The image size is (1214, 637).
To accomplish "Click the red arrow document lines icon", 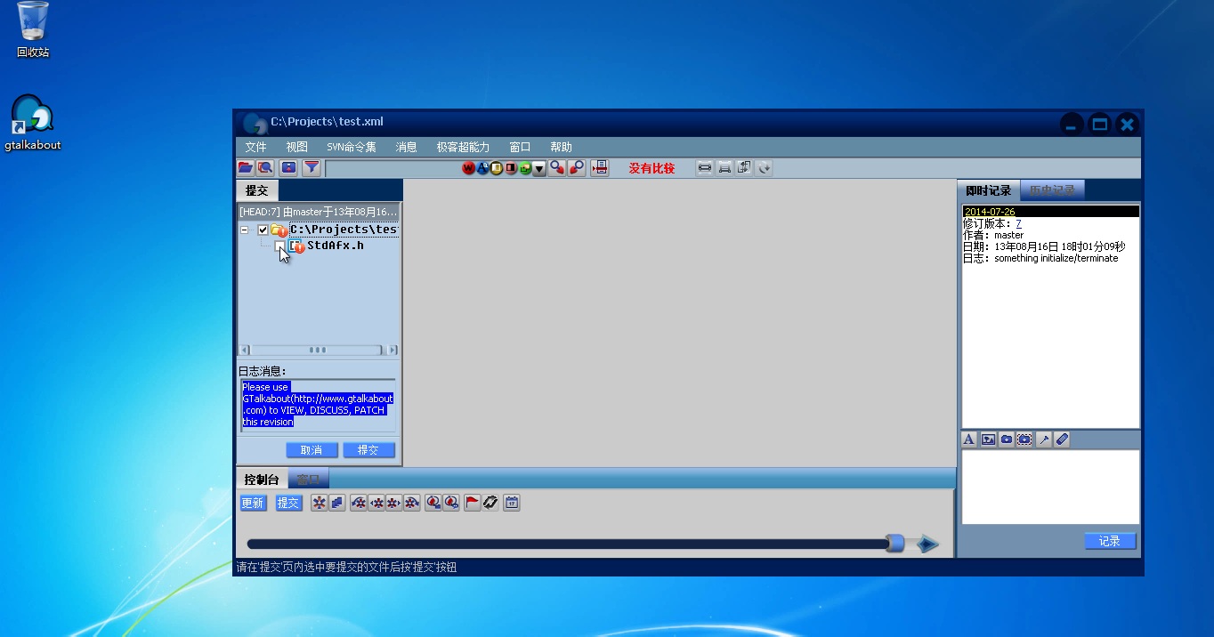I will 599,167.
